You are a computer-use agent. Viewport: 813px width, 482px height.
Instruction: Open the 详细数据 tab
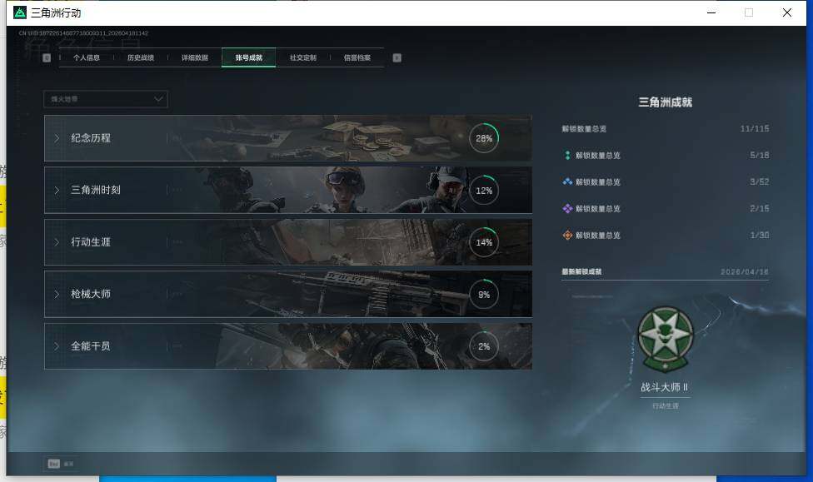click(x=194, y=57)
